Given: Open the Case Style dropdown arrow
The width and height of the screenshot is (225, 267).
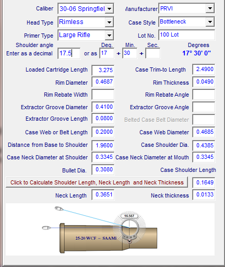Looking at the screenshot, I should click(210, 22).
